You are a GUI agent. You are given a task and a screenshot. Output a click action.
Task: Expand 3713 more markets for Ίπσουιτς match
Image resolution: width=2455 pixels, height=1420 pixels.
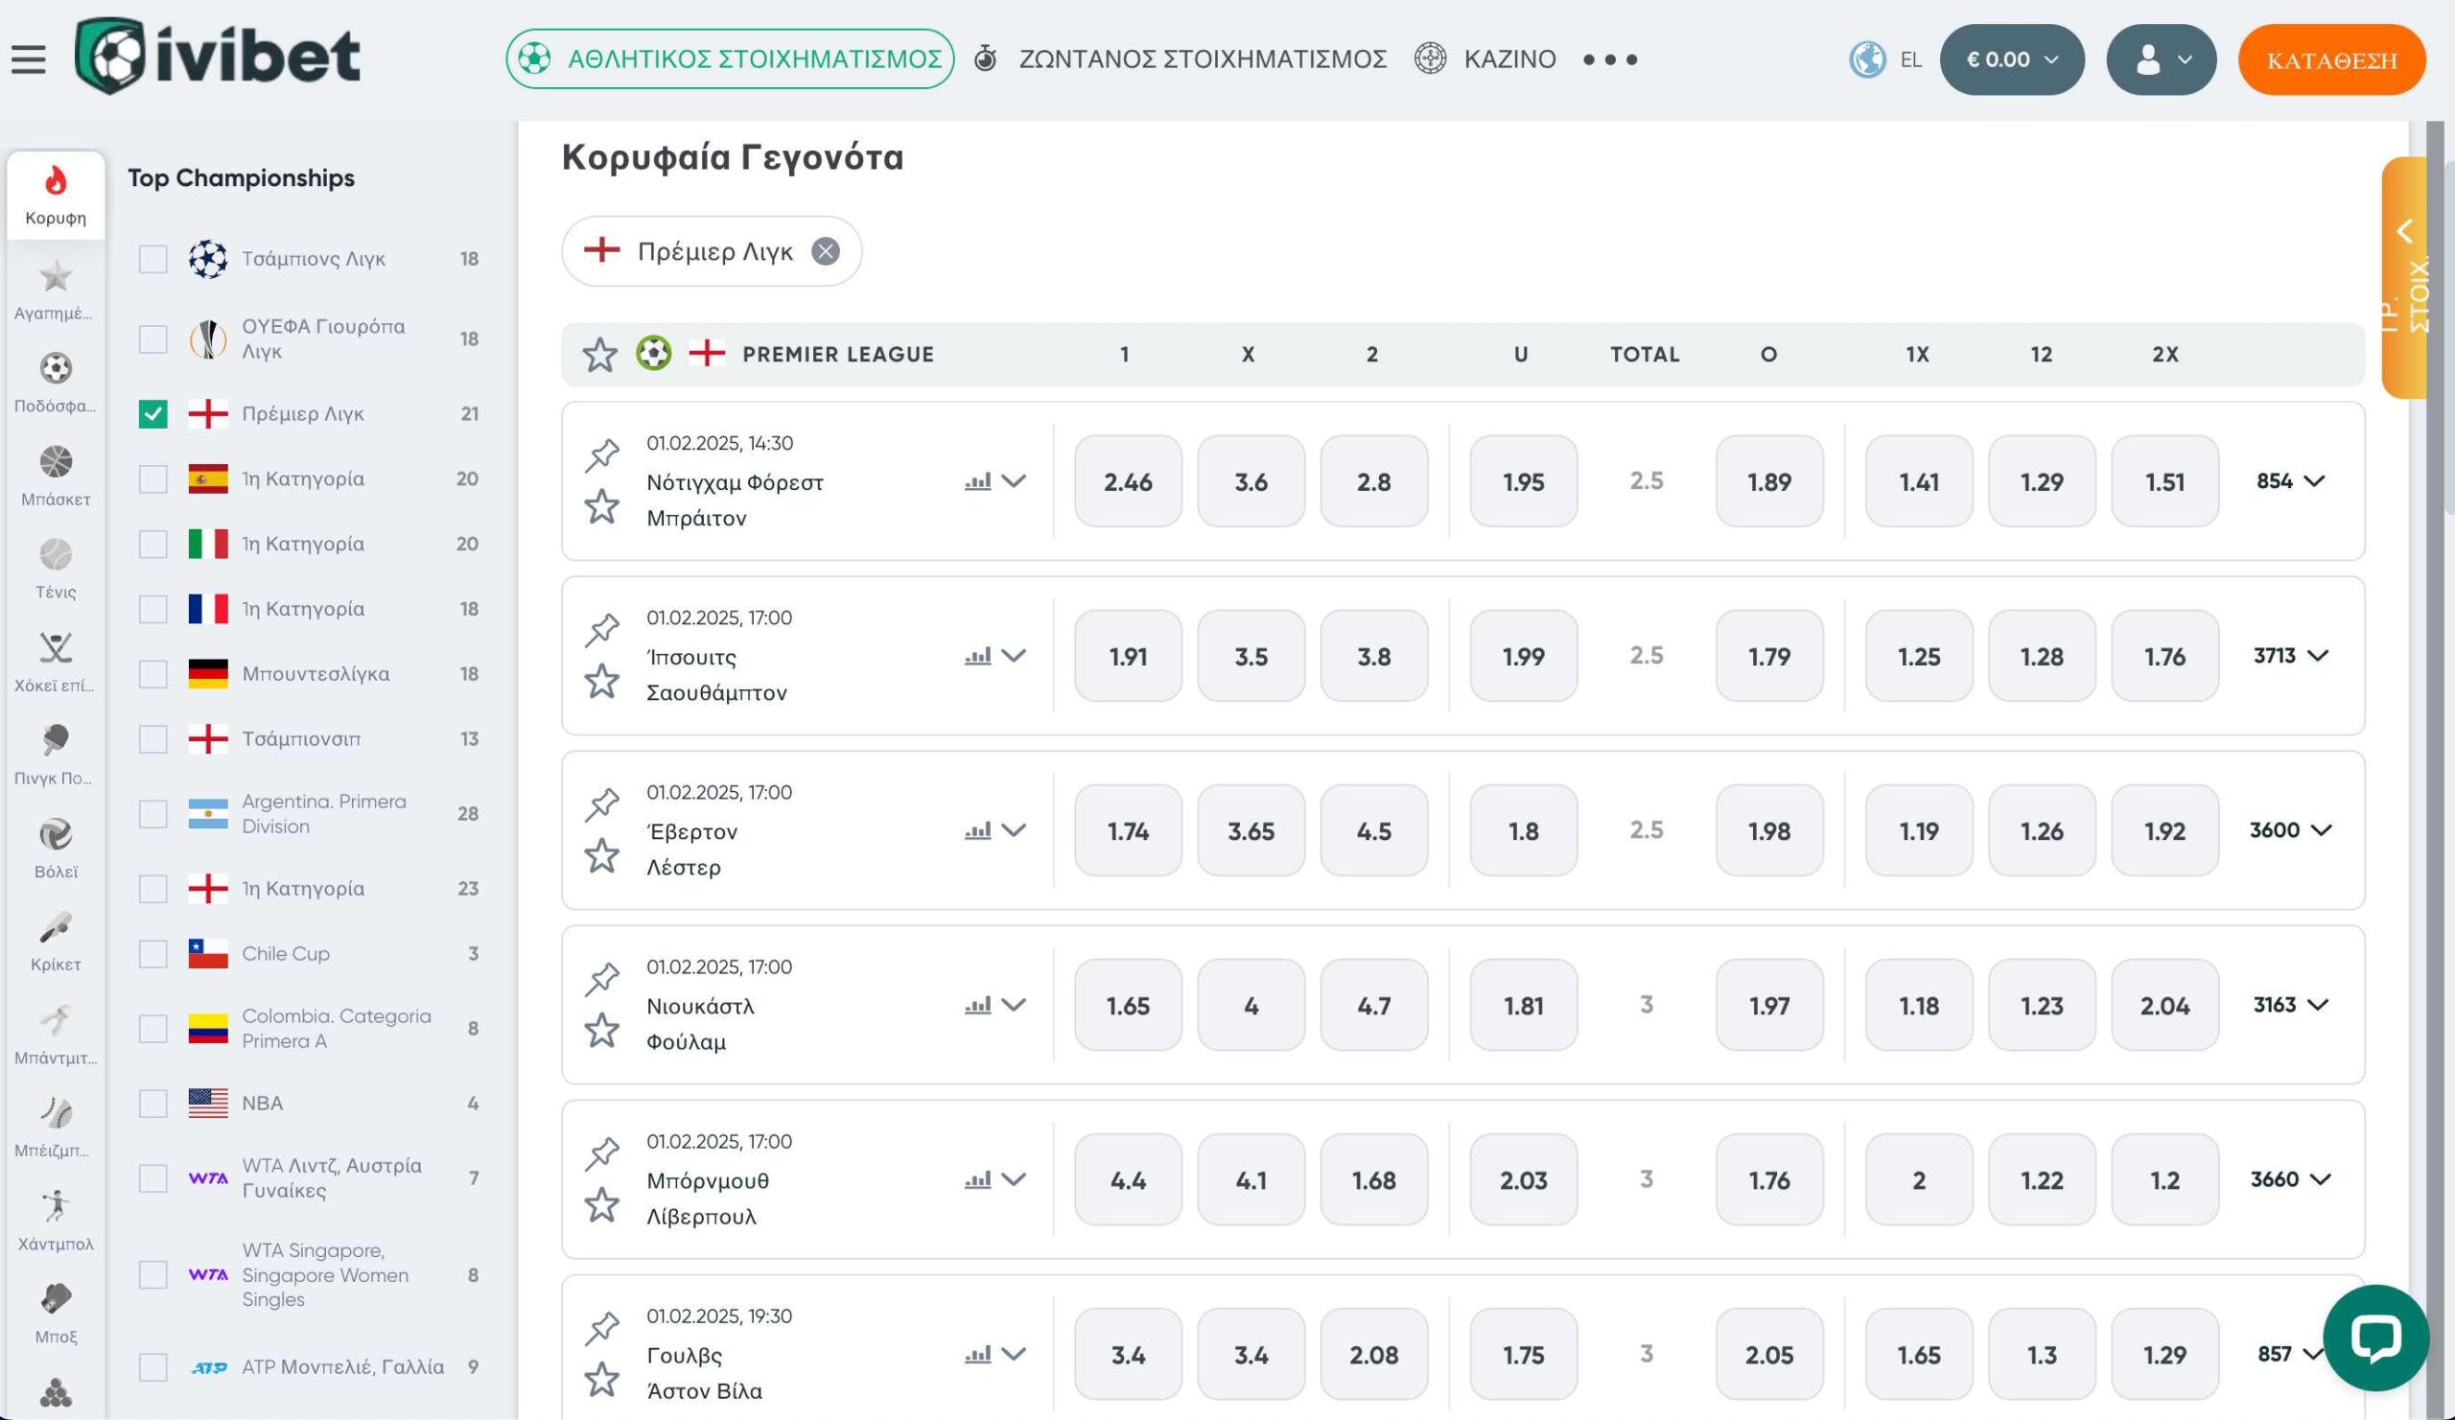[2290, 656]
